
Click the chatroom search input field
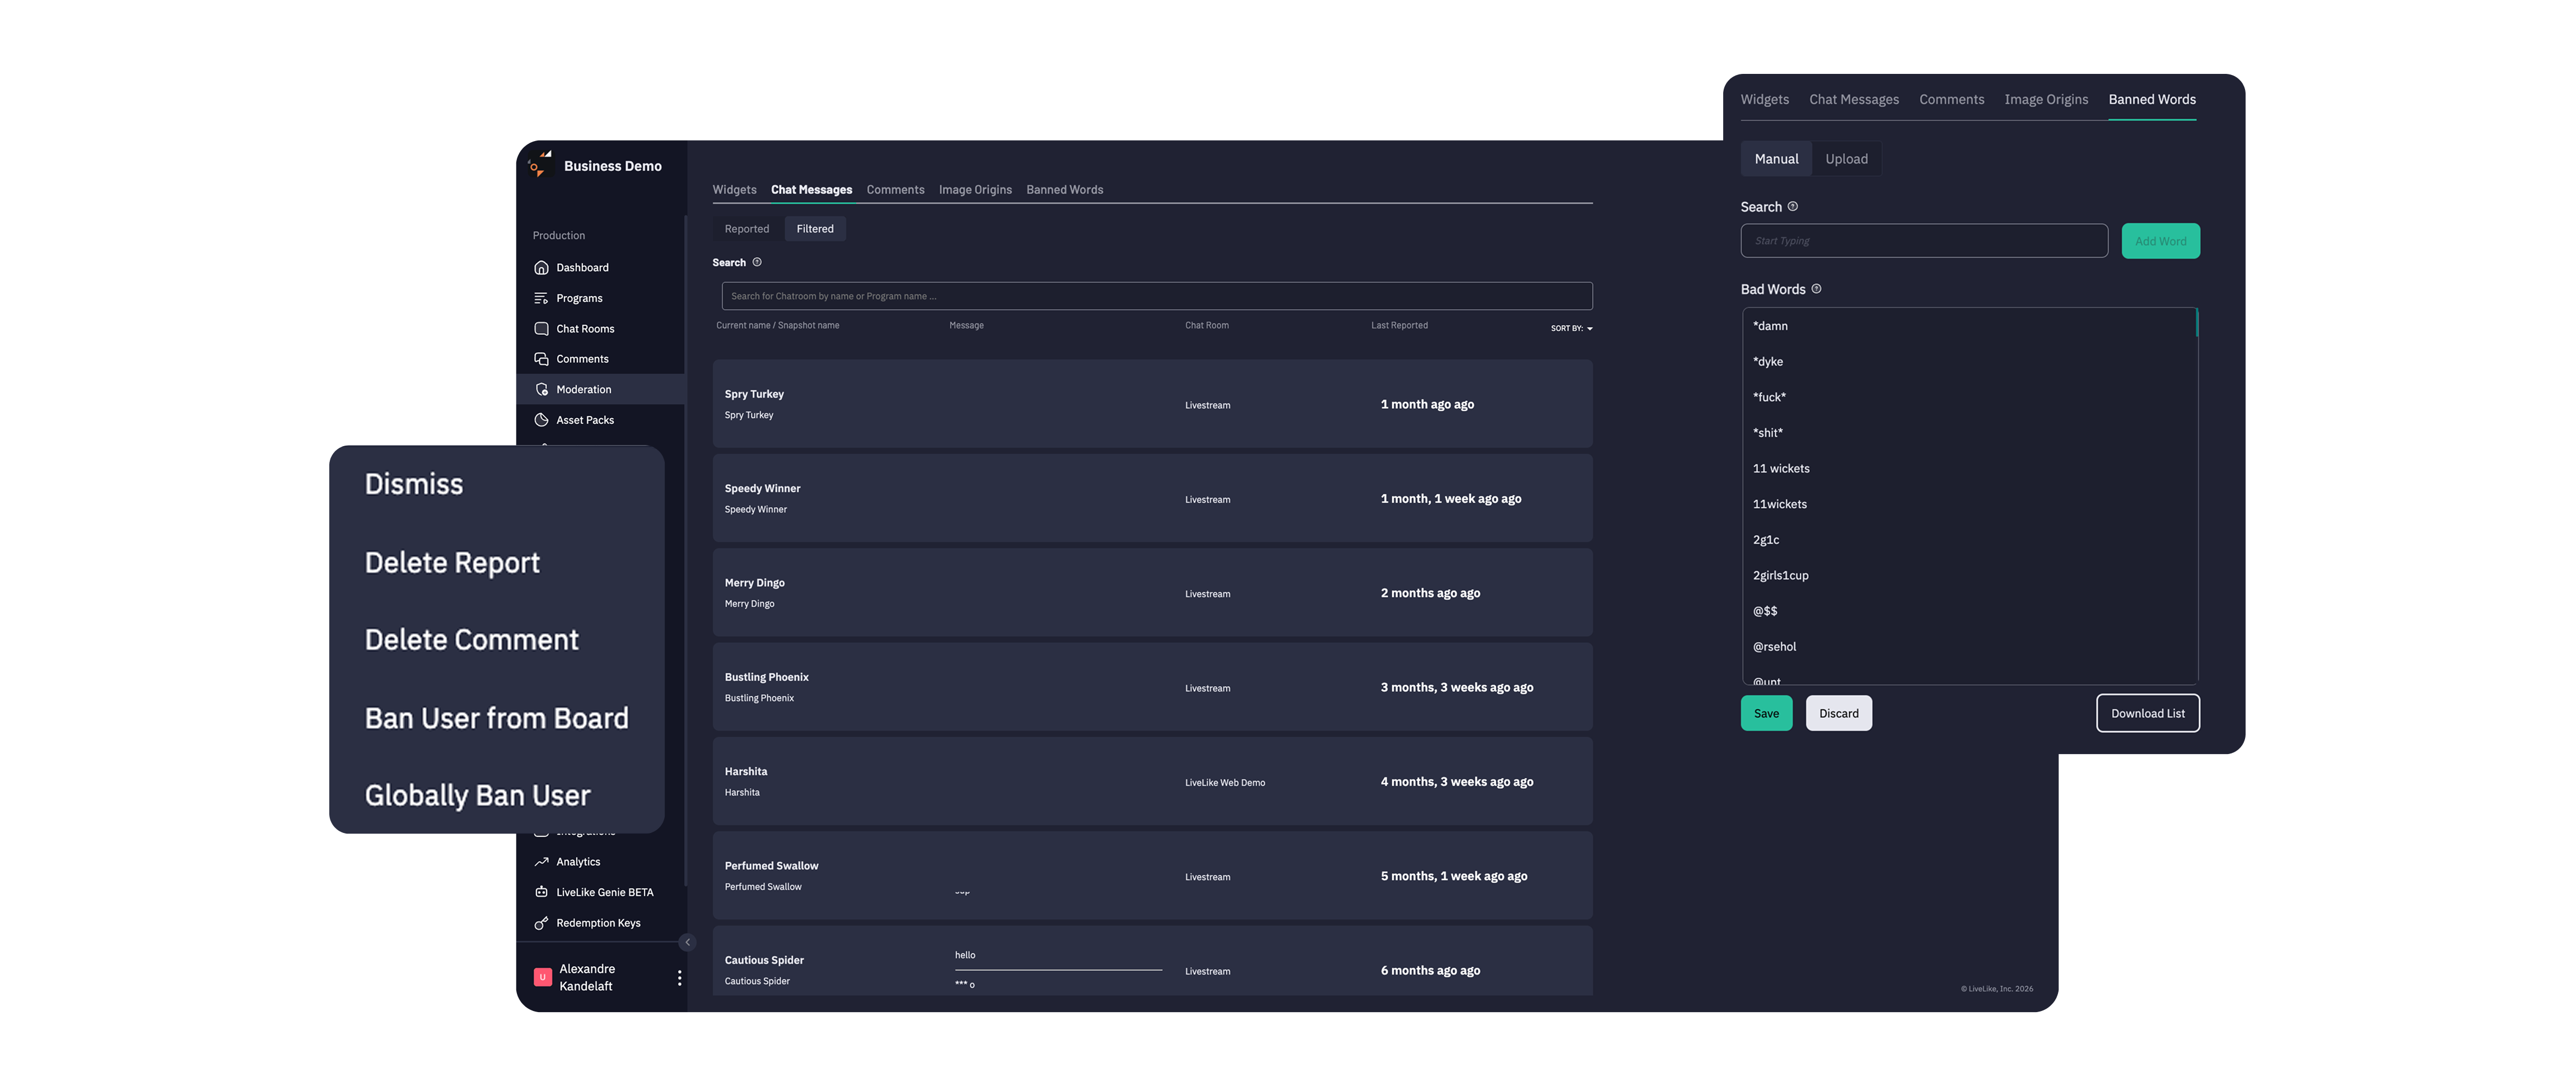pyautogui.click(x=1156, y=296)
